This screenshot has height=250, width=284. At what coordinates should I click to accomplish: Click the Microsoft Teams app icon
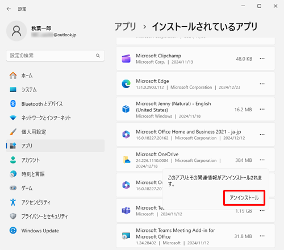pyautogui.click(x=126, y=210)
